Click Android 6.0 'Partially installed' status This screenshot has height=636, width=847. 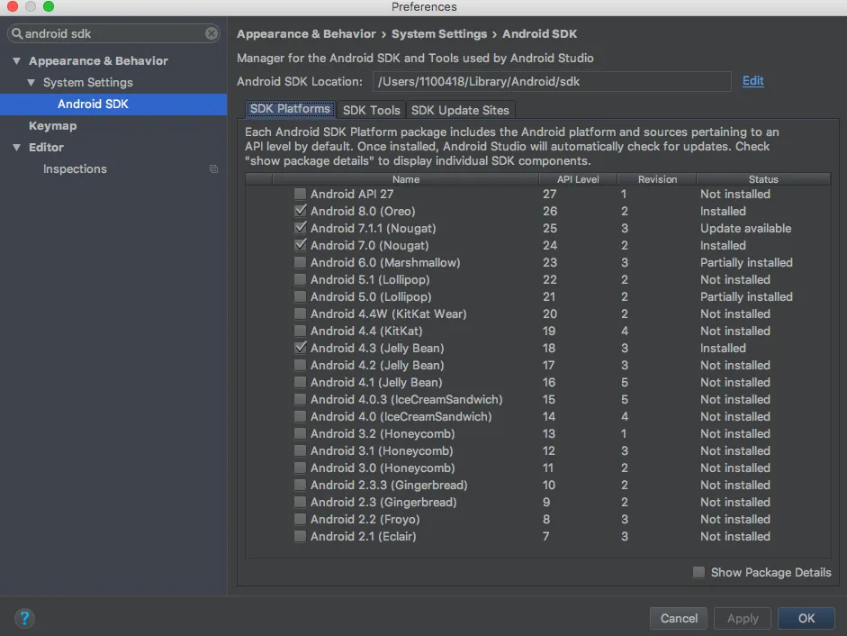click(746, 262)
